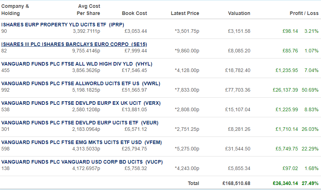Screen dimensions: 321x190
Task: Click the 27.49% total percentage gain
Action: pos(310,183)
